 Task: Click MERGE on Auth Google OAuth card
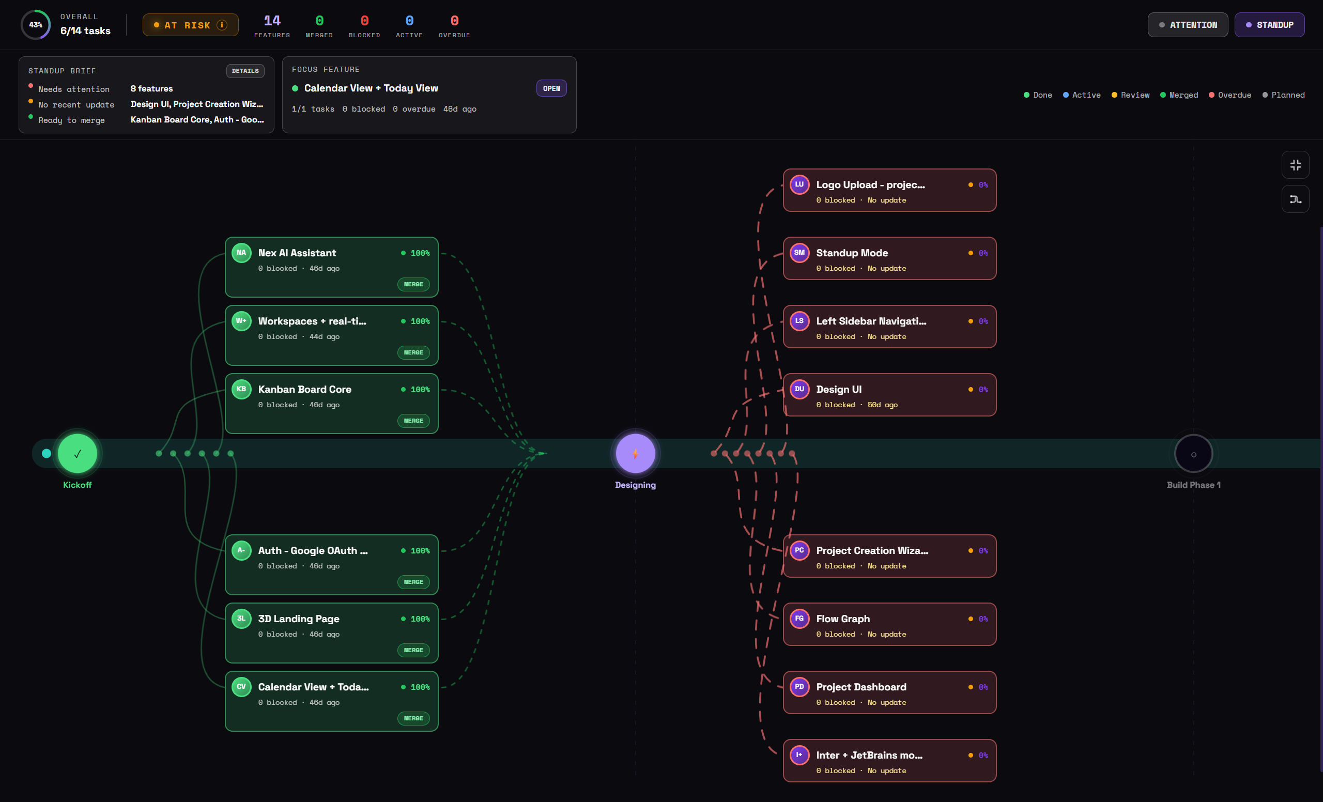pyautogui.click(x=413, y=581)
